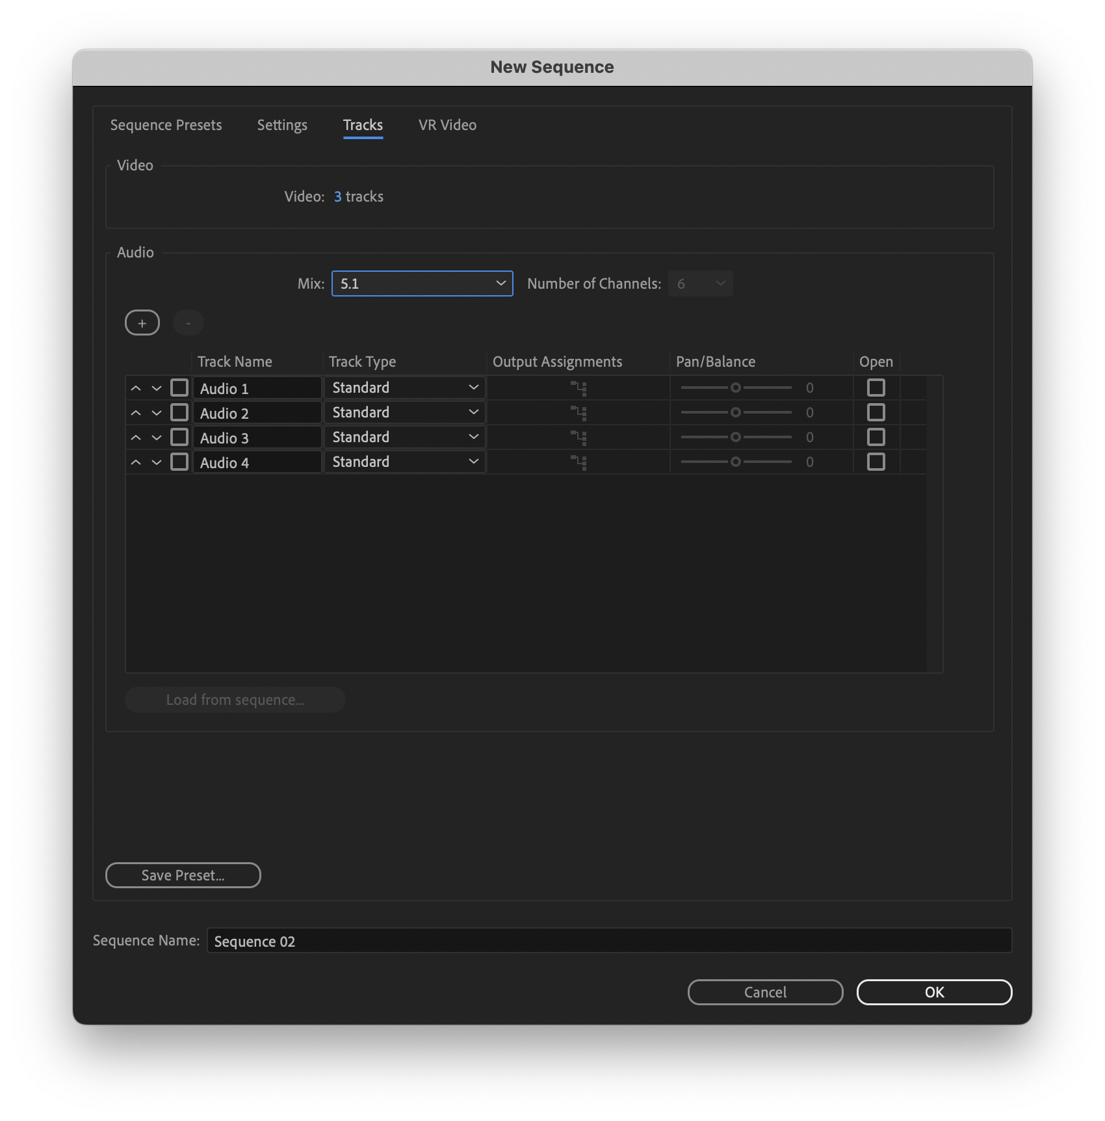Add a new audio track with the plus icon
Viewport: 1105px width, 1121px height.
coord(142,323)
